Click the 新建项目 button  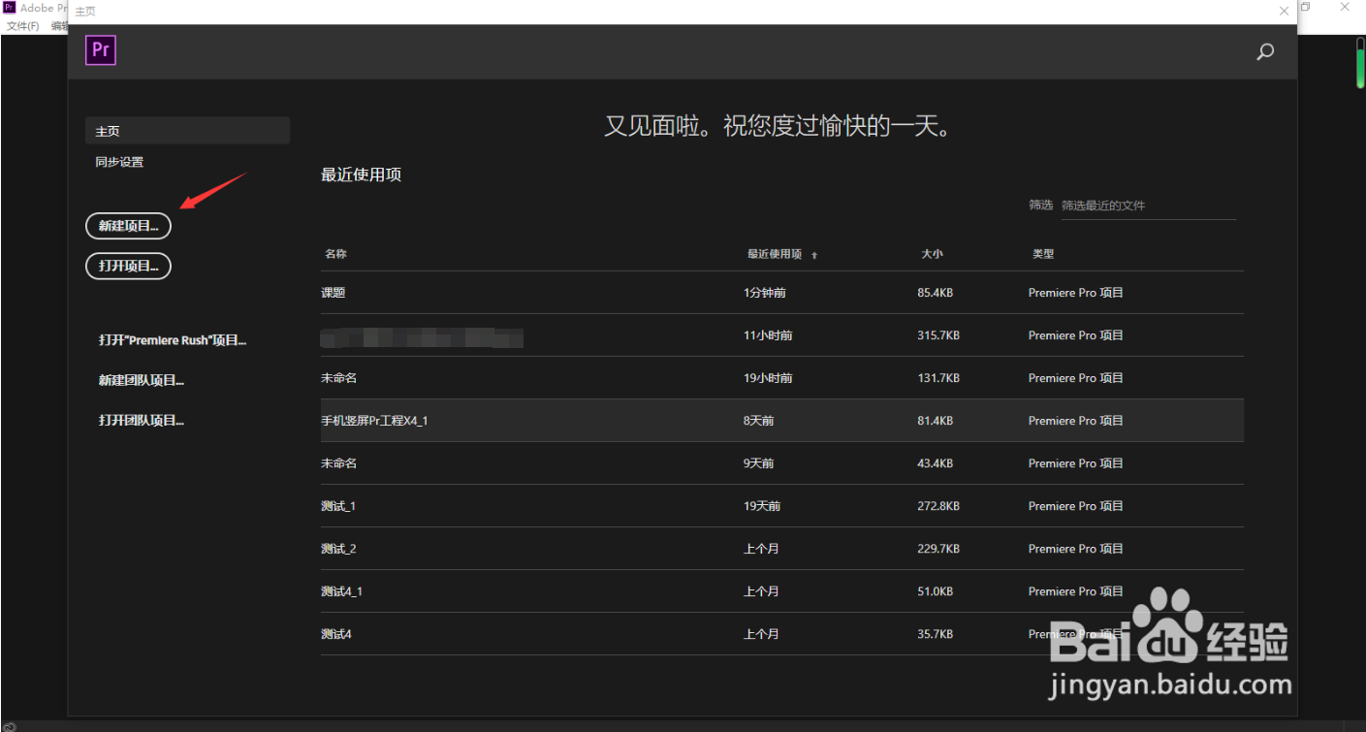pyautogui.click(x=128, y=226)
